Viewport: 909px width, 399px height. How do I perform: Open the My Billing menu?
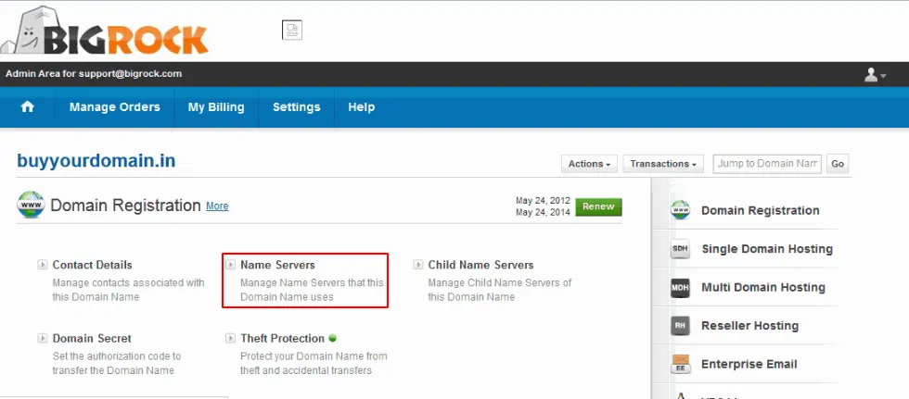coord(216,107)
